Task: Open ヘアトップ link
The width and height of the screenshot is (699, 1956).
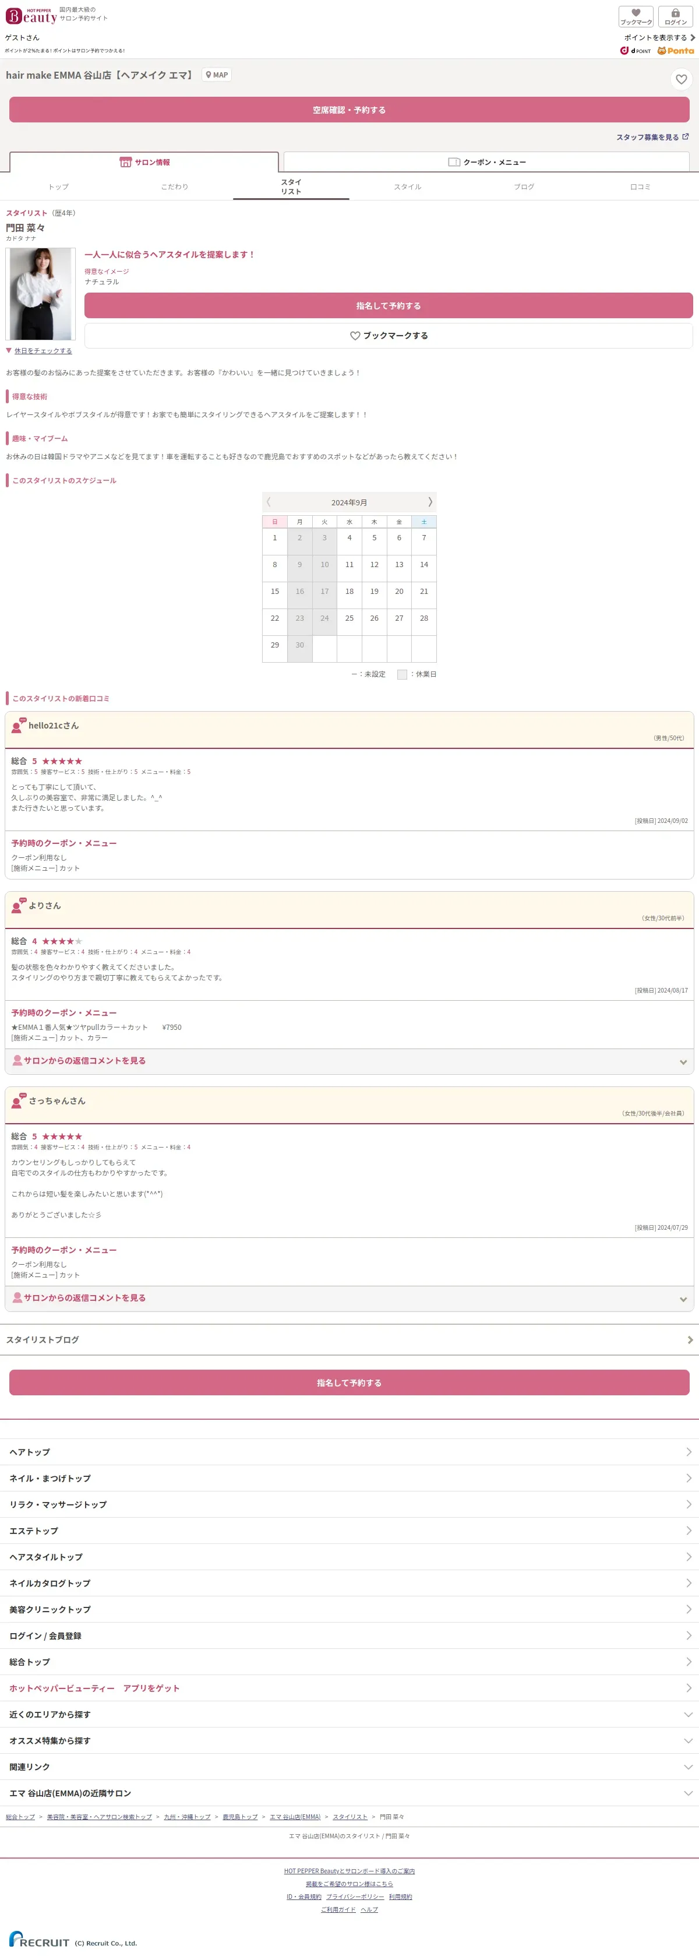Action: point(349,1452)
